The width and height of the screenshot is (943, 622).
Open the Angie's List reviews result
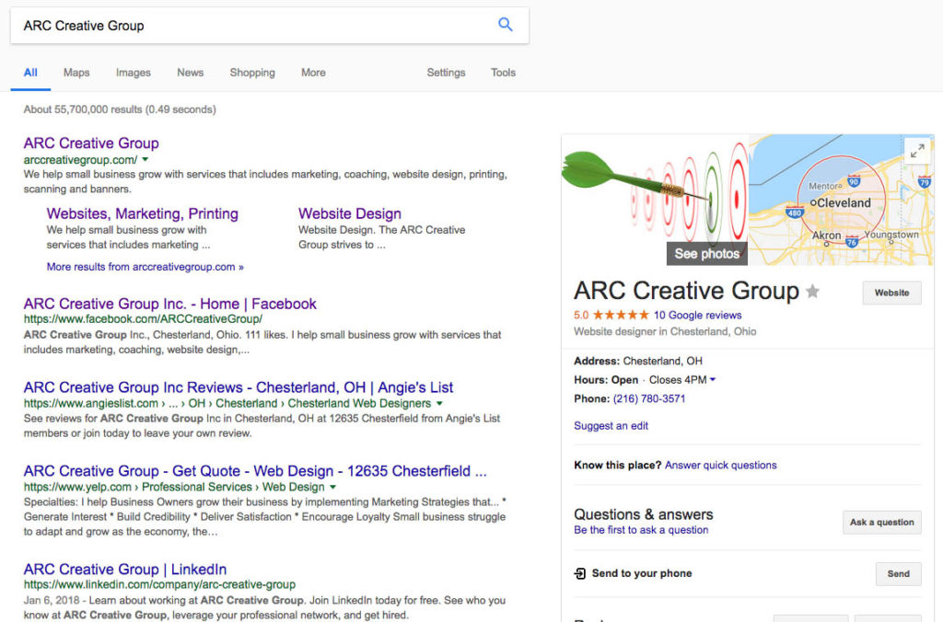tap(239, 387)
